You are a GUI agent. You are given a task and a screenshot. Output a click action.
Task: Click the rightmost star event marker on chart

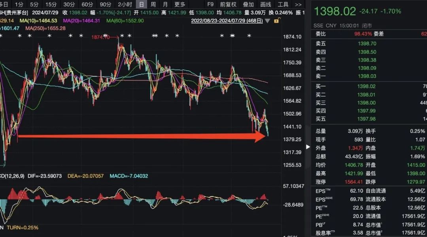tap(249, 36)
